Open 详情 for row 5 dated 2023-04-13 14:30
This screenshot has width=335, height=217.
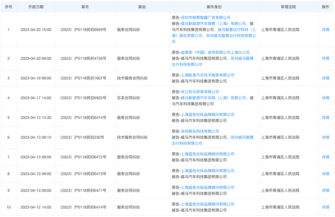click(x=325, y=118)
